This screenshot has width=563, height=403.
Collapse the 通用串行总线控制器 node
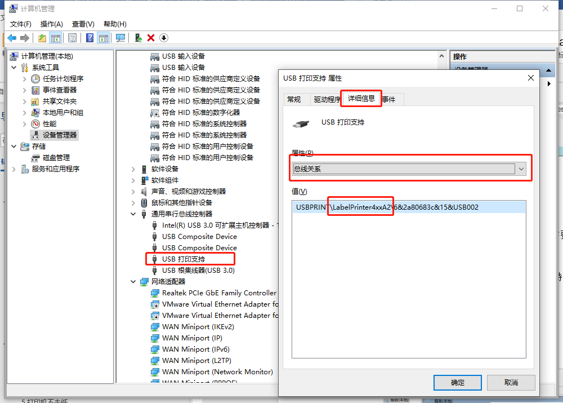coord(133,214)
